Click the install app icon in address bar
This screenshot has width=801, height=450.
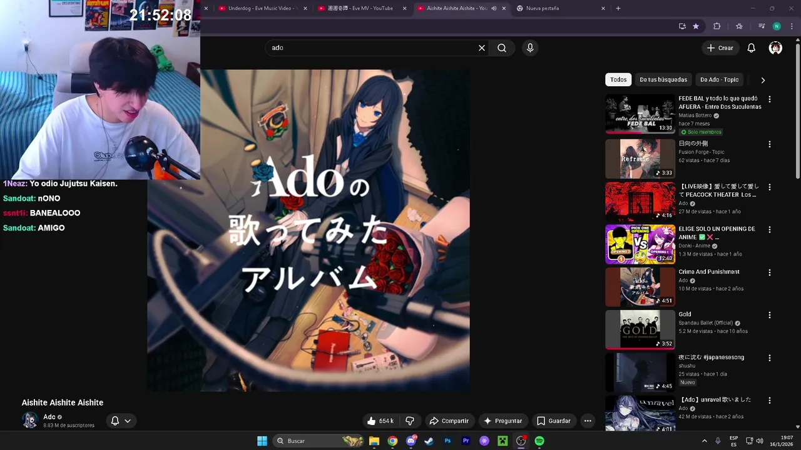(x=682, y=26)
